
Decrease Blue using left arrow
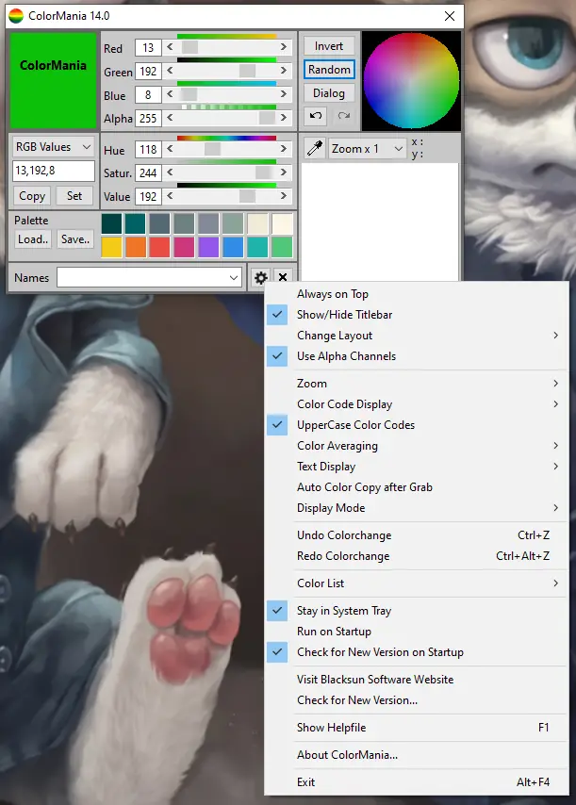(170, 94)
